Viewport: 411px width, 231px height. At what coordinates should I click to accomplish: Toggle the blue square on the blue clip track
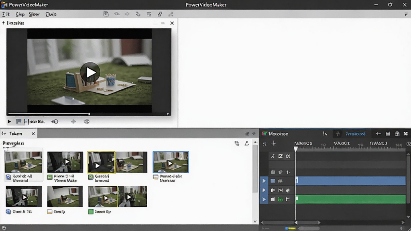[273, 181]
